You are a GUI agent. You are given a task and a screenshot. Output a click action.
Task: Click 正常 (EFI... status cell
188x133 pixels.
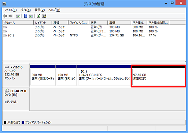click(99, 31)
